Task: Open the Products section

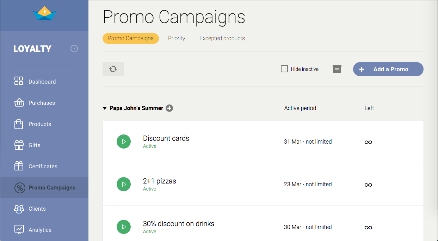Action: pos(39,124)
